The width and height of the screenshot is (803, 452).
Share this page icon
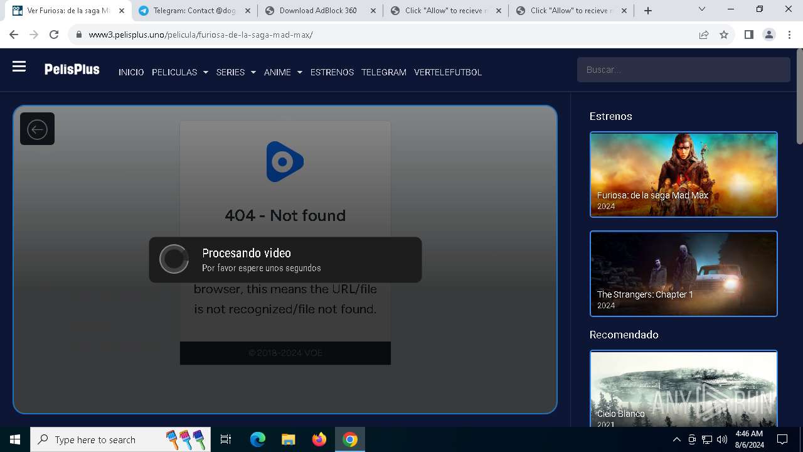coord(704,35)
